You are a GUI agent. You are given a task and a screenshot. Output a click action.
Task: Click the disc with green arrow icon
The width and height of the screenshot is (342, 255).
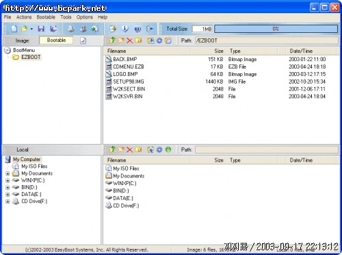[95, 29]
